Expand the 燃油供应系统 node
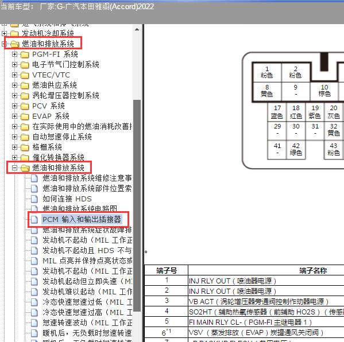The height and width of the screenshot is (342, 344). tap(14, 85)
